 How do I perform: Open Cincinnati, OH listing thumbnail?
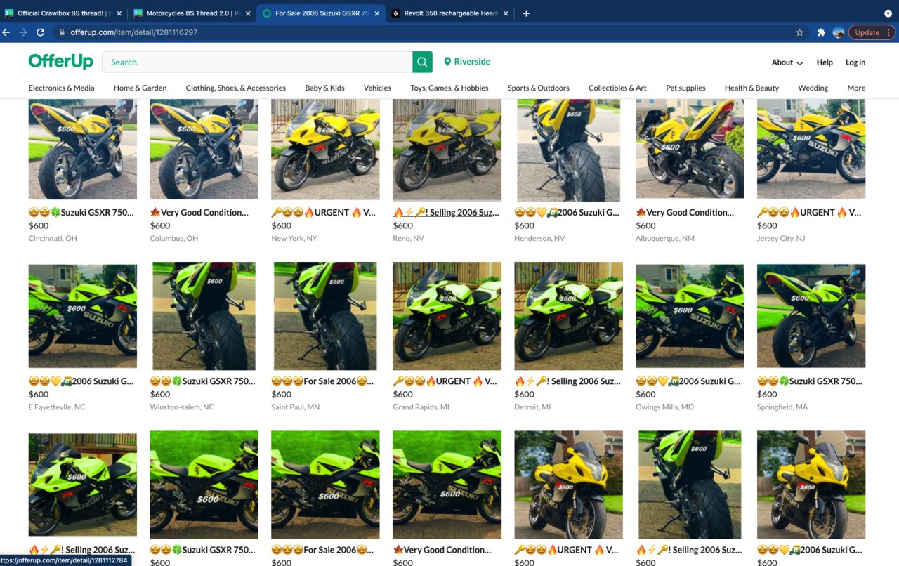click(x=82, y=150)
